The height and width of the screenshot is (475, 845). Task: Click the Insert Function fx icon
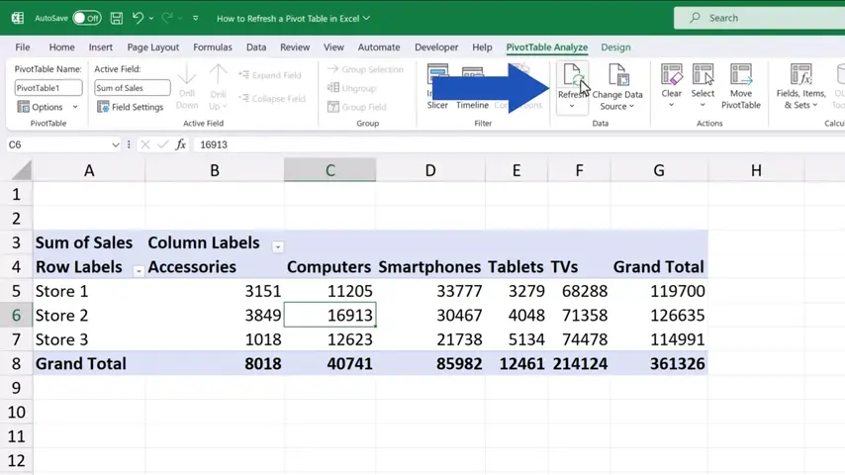click(x=180, y=144)
